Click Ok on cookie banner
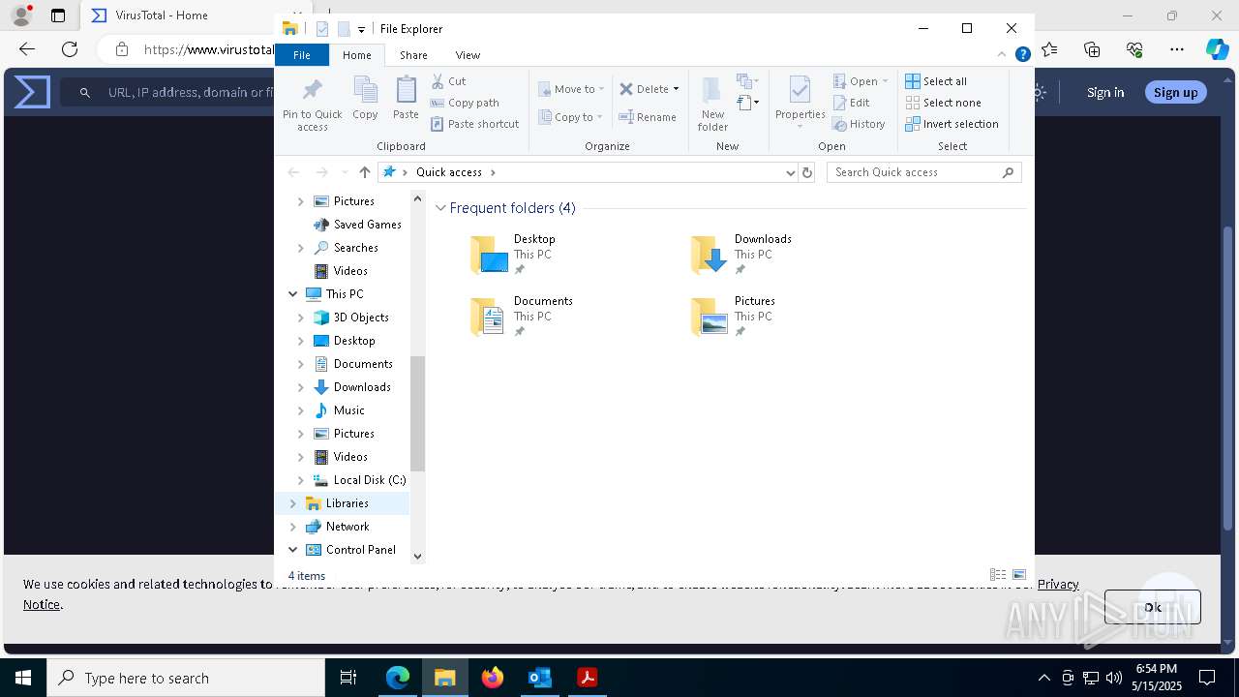 tap(1152, 607)
